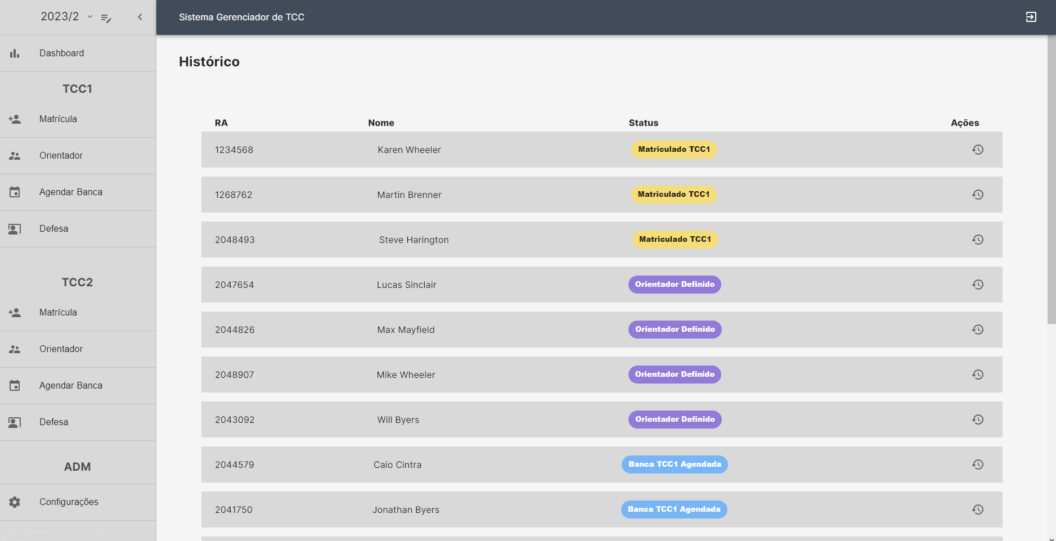This screenshot has width=1056, height=541.
Task: Open history for Karen Wheeler
Action: click(x=978, y=150)
